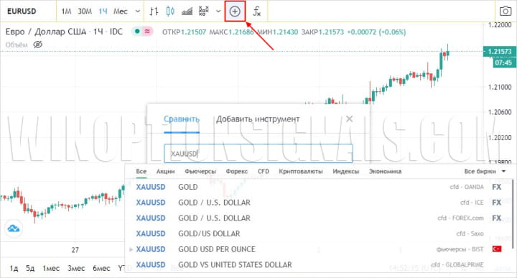
Task: Click the blue cloud icon on the chart
Action: (14, 228)
